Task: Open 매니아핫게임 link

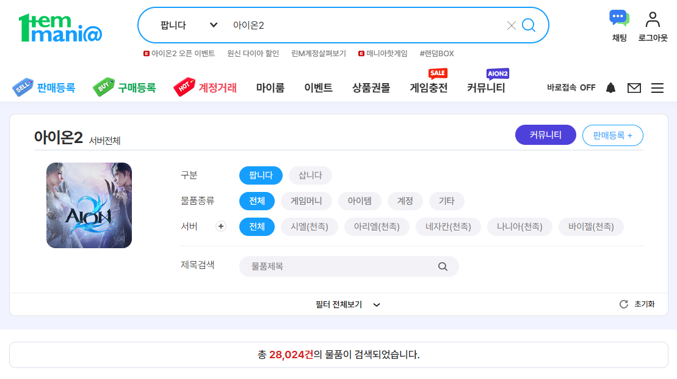Action: point(383,54)
